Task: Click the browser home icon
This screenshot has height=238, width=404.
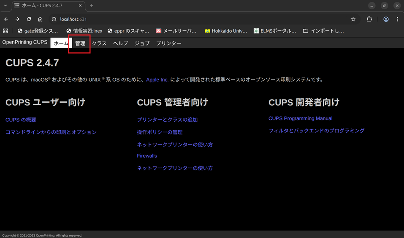Action: coord(40,19)
